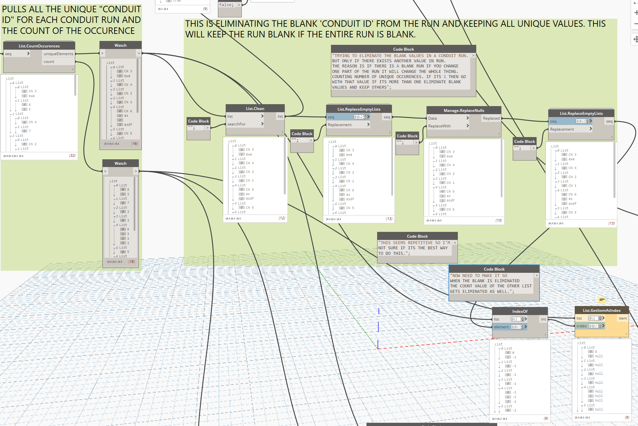Increase the IndexOf list level @L2 spinner

pos(522,318)
